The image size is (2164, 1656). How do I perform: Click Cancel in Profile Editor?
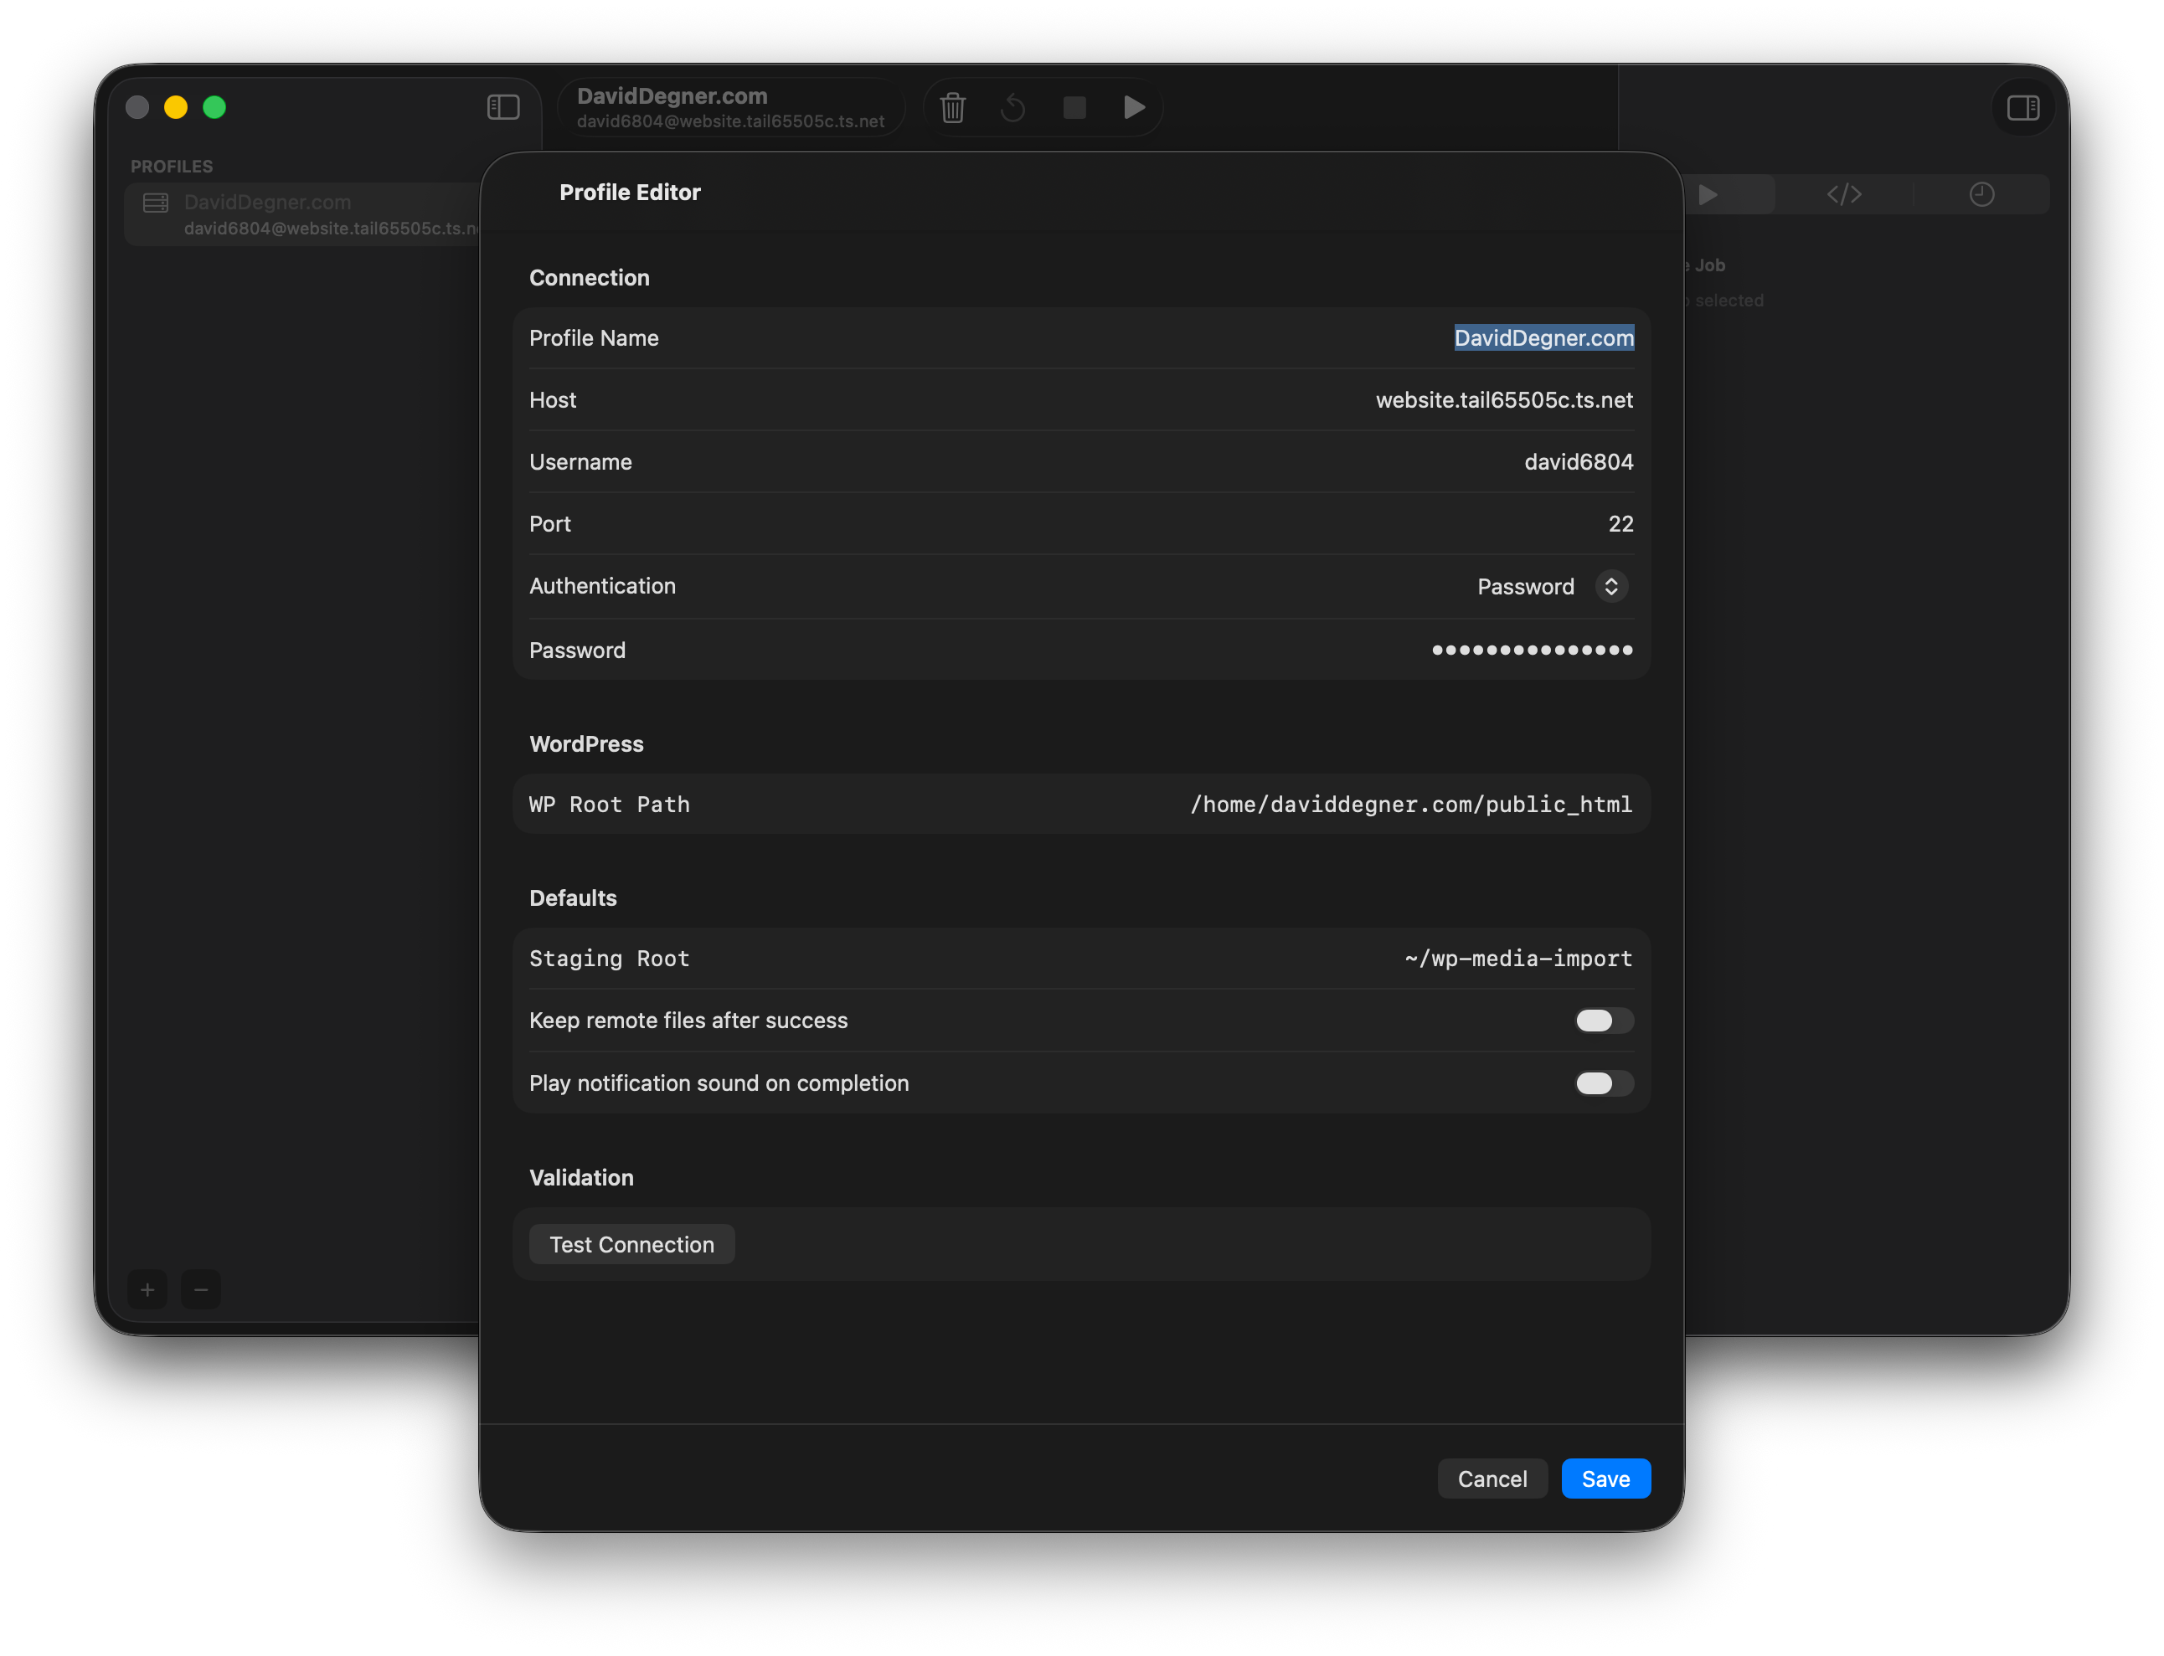(x=1492, y=1479)
